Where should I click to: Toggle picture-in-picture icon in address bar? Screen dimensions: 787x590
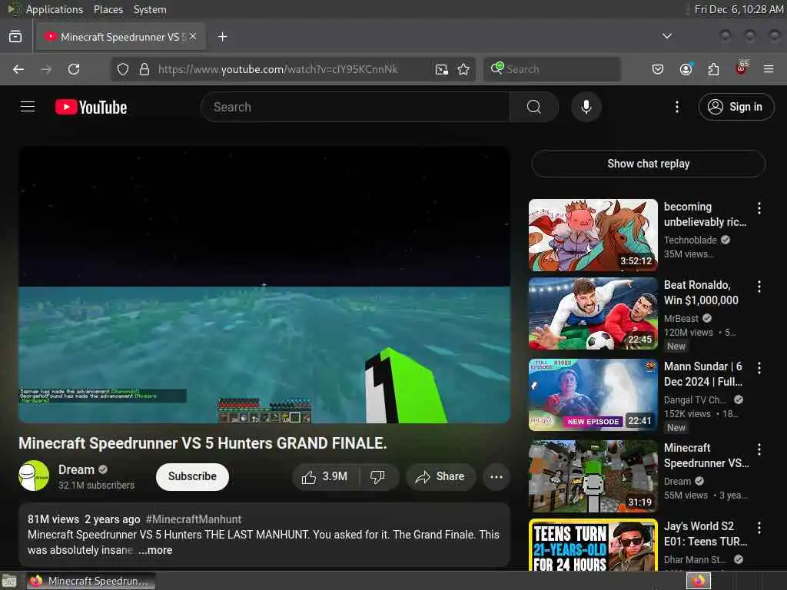point(442,69)
